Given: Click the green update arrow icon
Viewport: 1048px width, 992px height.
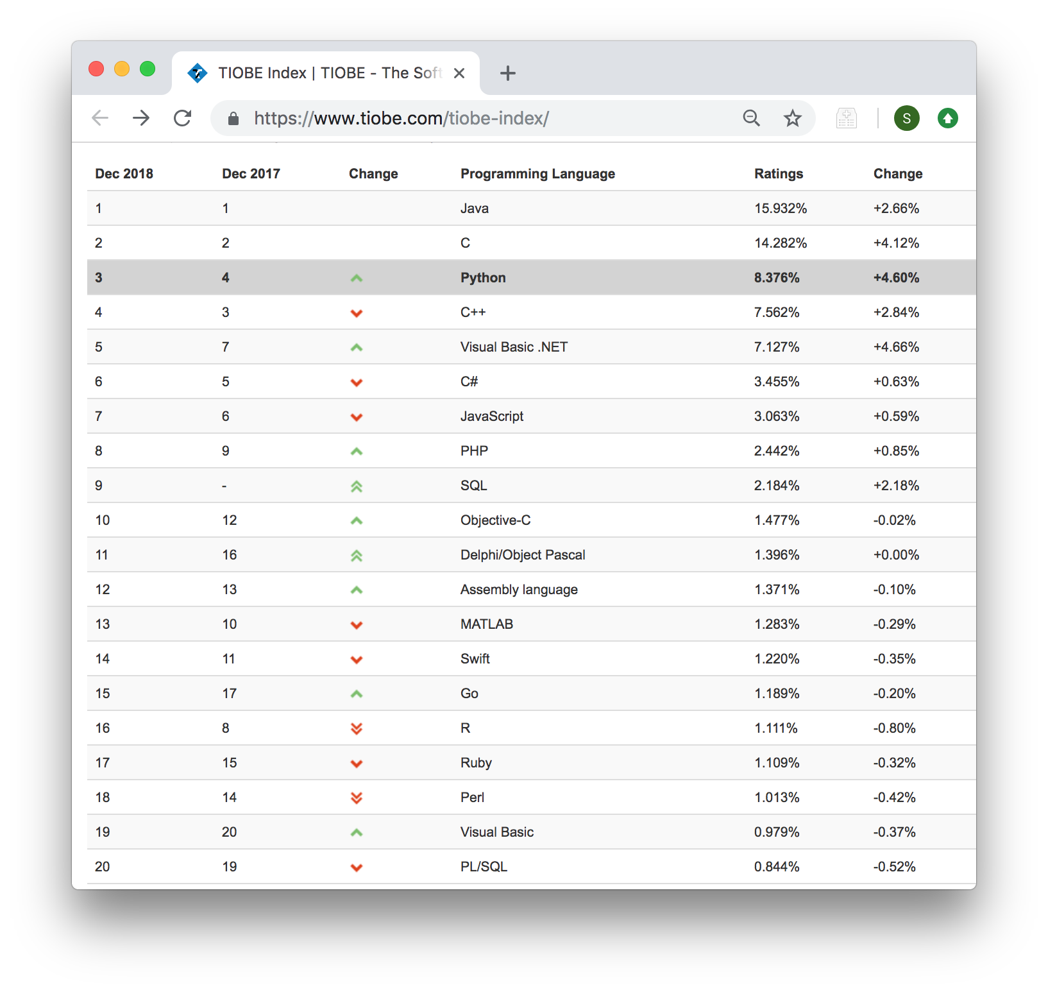Looking at the screenshot, I should pyautogui.click(x=948, y=118).
